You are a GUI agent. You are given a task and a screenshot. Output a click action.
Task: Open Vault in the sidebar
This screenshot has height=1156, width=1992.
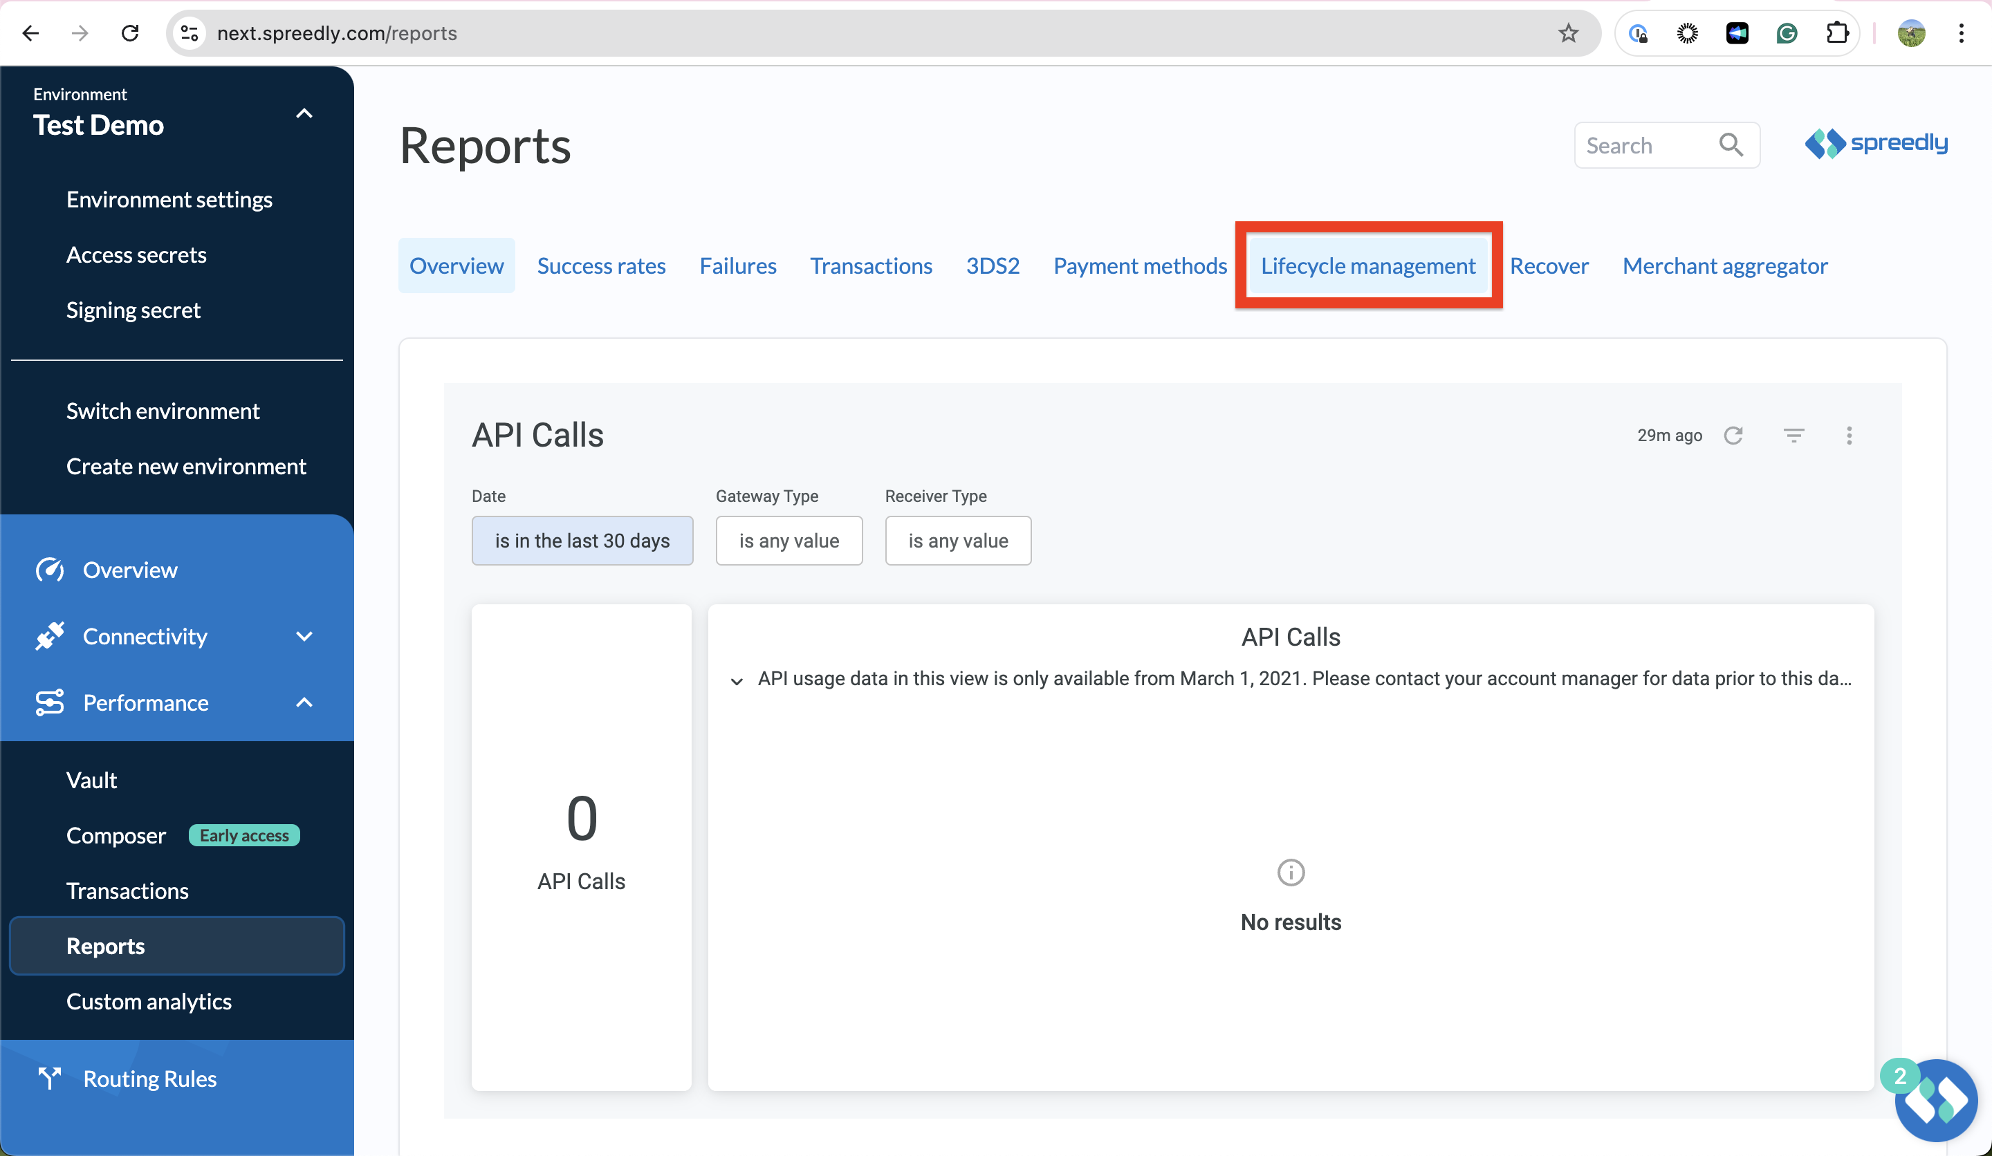[92, 780]
